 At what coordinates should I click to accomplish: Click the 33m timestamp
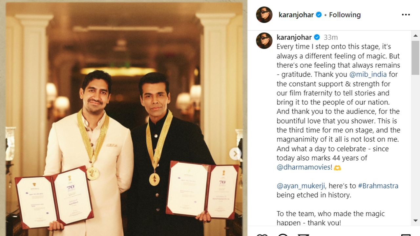(x=331, y=37)
